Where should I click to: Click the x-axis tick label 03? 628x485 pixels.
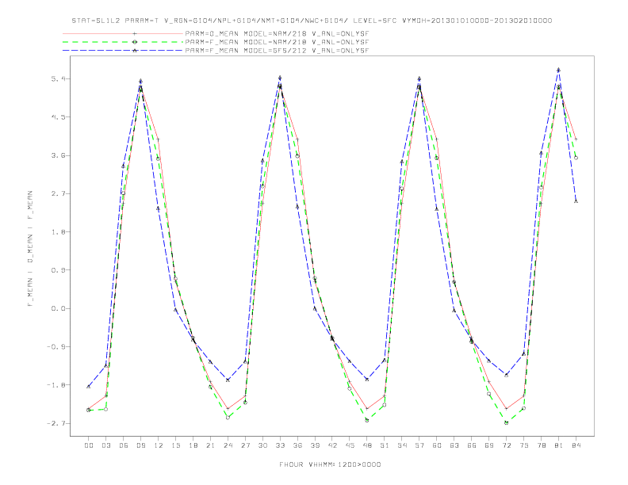pos(105,445)
